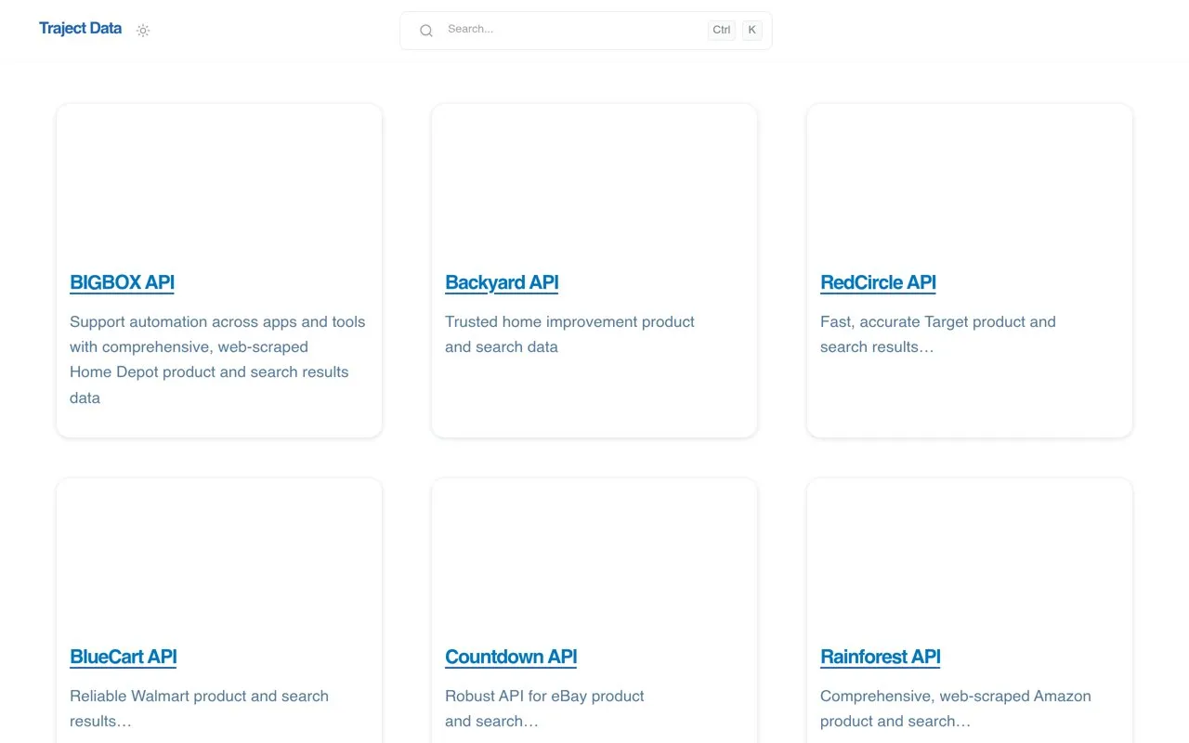
Task: Open the BIGBOX API link
Action: tap(122, 282)
